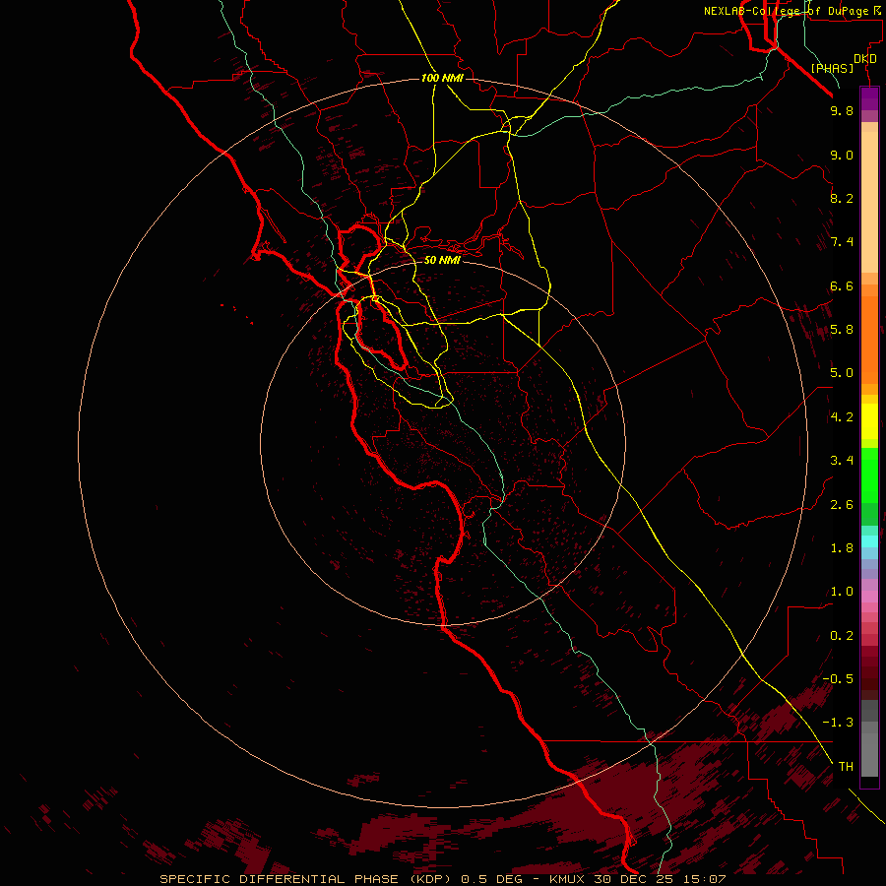The height and width of the screenshot is (886, 886).
Task: Click the 7.4 legend value
Action: click(x=842, y=242)
